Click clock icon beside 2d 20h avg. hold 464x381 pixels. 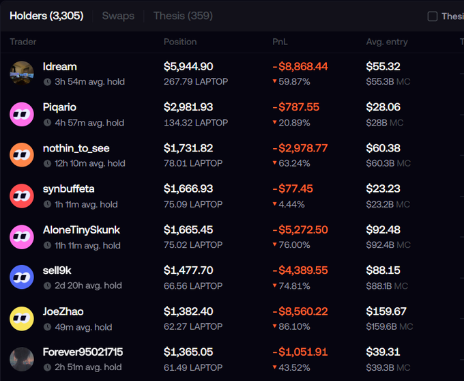(47, 286)
